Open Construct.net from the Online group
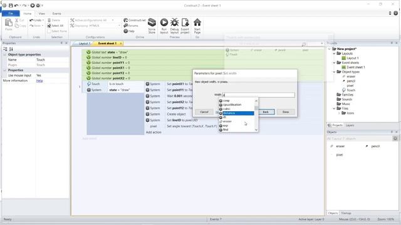 (x=135, y=20)
